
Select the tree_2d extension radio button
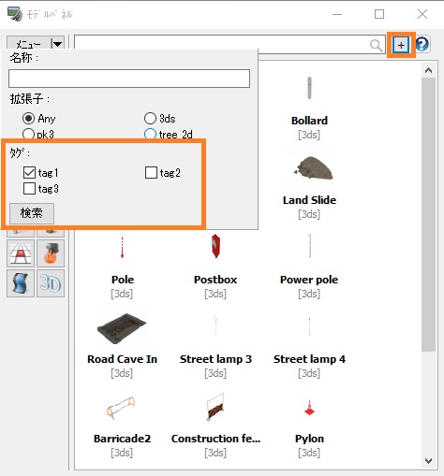pos(150,134)
